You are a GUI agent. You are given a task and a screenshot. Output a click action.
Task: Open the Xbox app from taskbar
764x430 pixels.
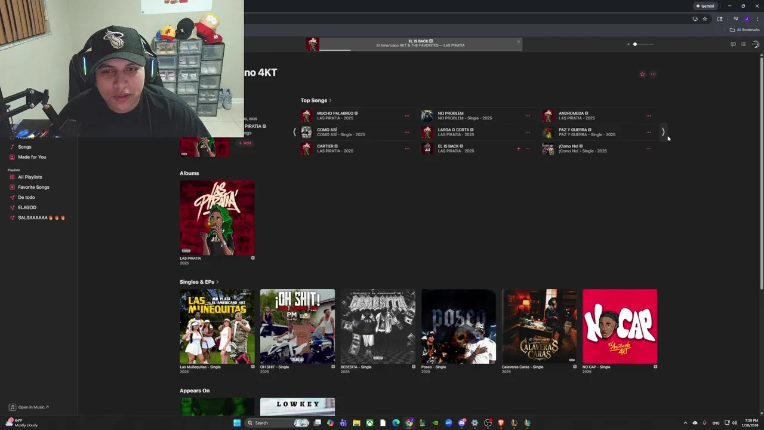[x=369, y=423]
